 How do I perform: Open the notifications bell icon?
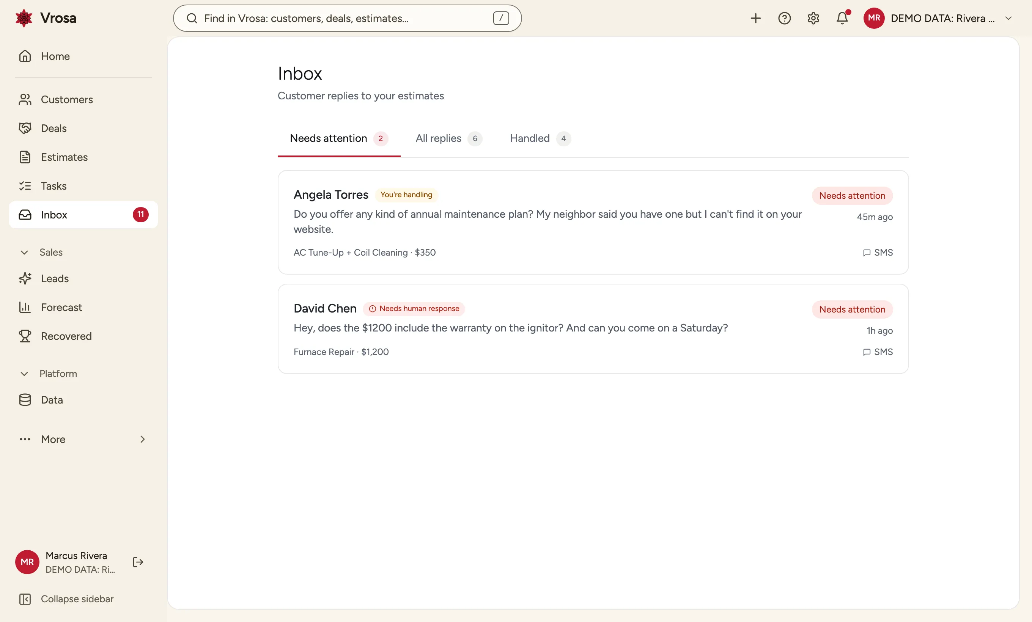click(x=842, y=18)
